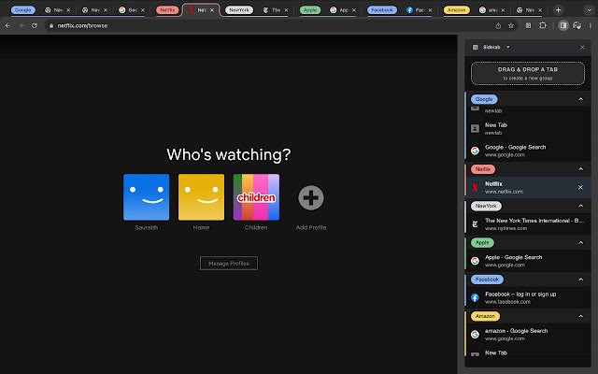598x374 pixels.
Task: Open the Sidetab panel selector dropdown
Action: click(x=508, y=48)
